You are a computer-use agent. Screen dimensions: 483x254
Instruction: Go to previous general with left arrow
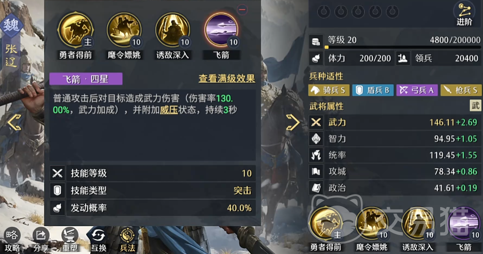tap(14, 122)
